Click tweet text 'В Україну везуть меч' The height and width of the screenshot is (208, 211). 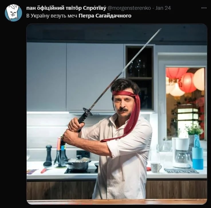pos(52,16)
